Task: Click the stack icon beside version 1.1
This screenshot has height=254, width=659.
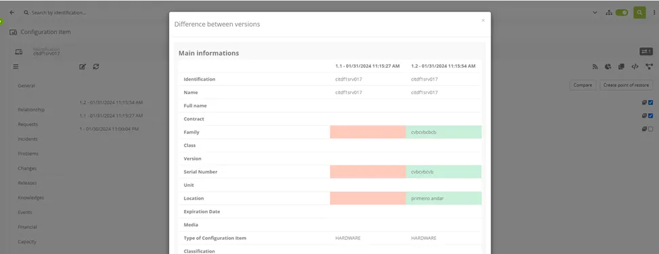Action: (x=644, y=116)
